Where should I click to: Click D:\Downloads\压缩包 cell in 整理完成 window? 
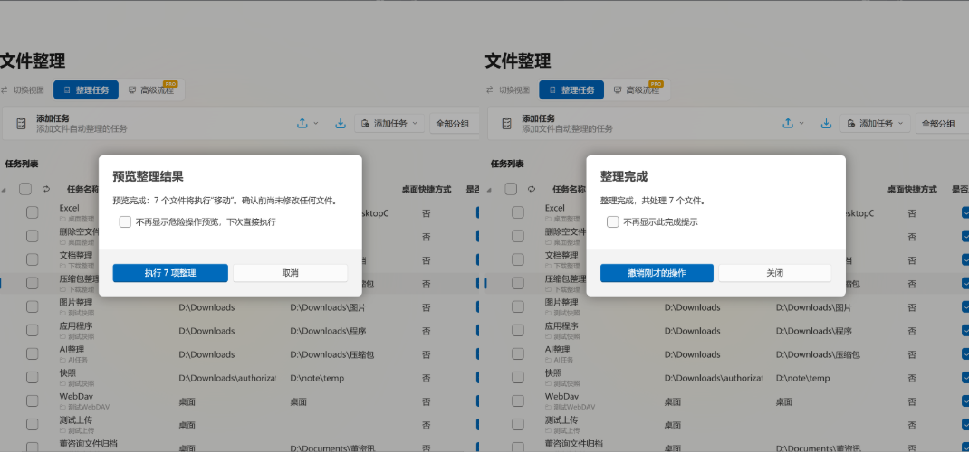(818, 354)
